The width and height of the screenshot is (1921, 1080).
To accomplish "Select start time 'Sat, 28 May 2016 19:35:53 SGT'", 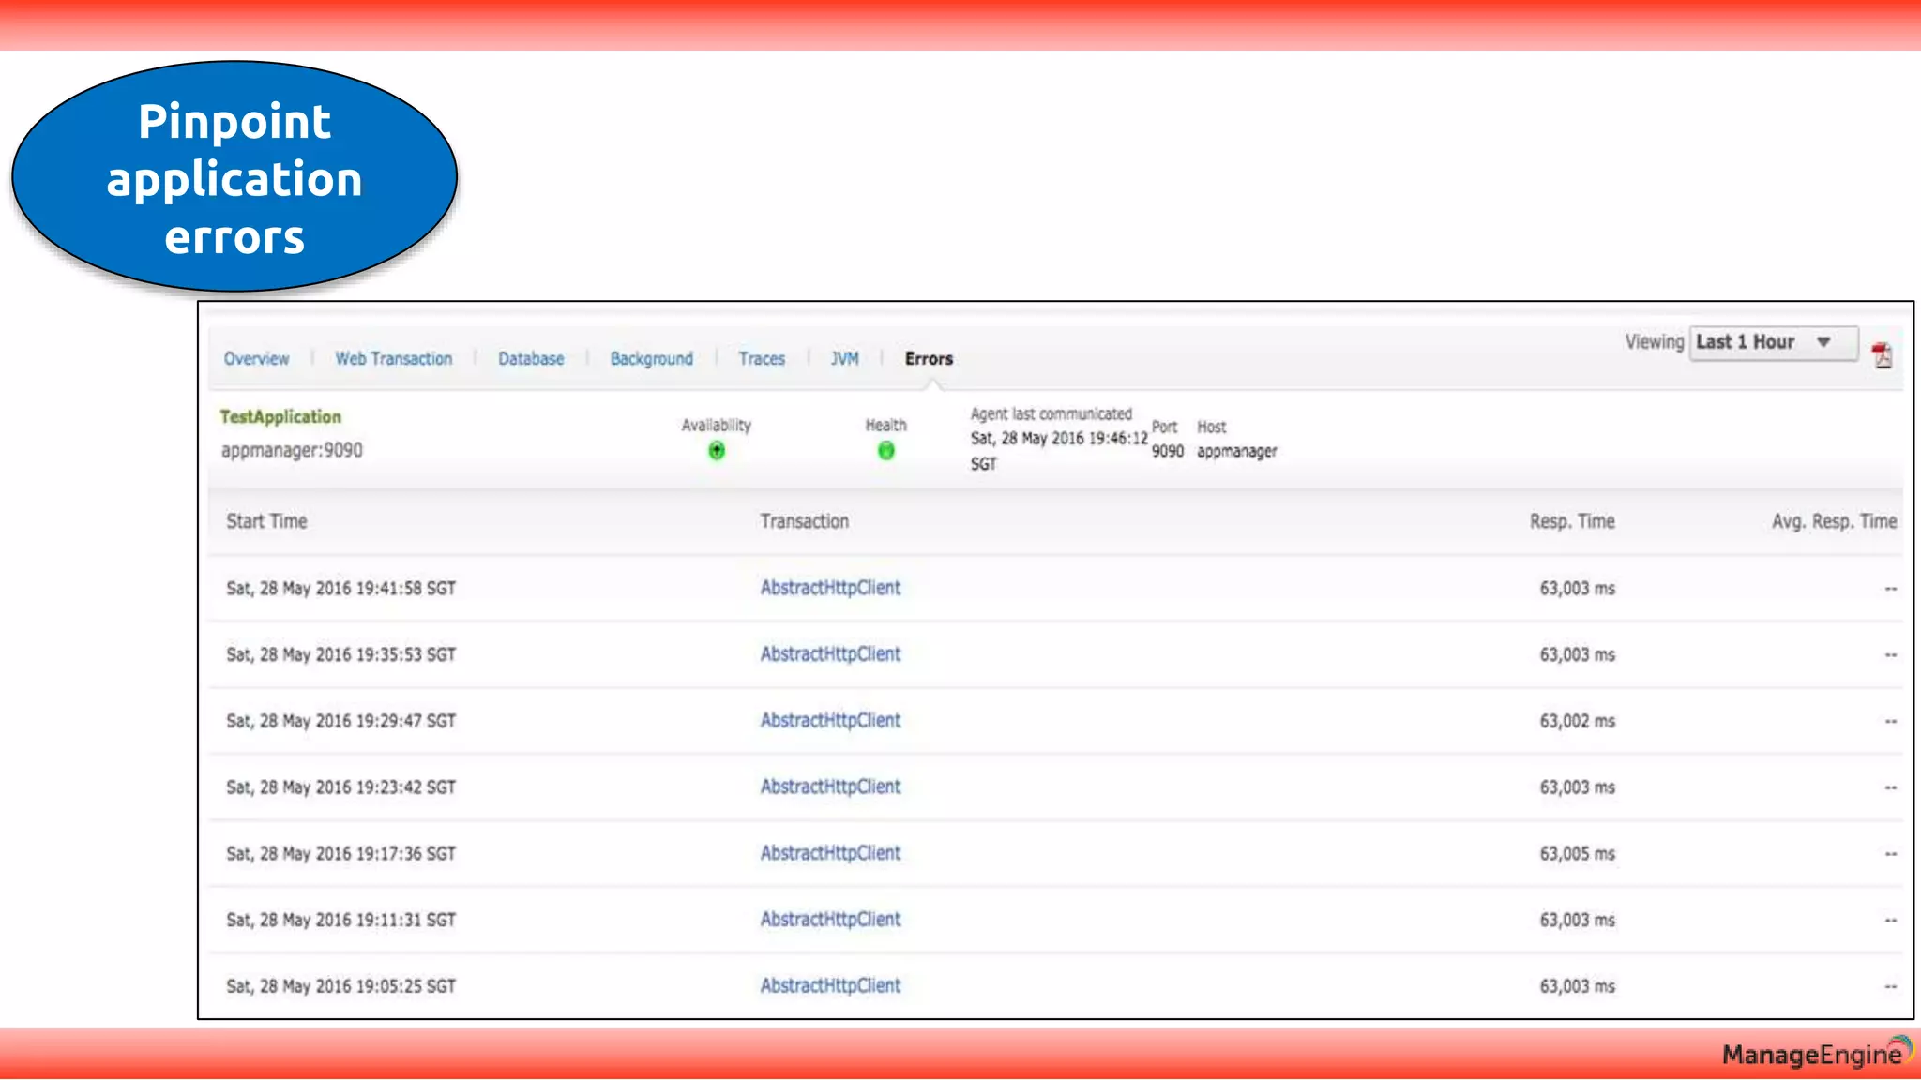I will [340, 655].
